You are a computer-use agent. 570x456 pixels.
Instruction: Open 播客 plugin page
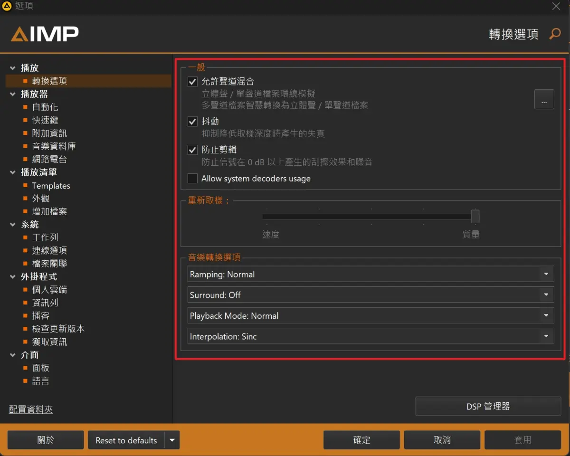tap(40, 316)
